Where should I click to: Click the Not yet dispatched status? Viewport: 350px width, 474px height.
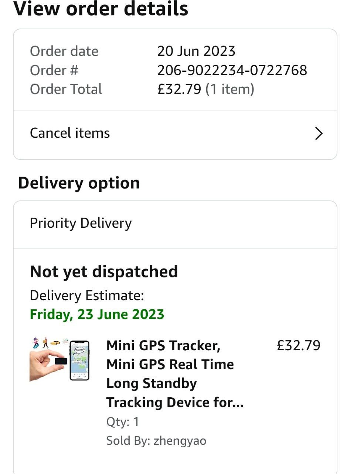click(104, 271)
